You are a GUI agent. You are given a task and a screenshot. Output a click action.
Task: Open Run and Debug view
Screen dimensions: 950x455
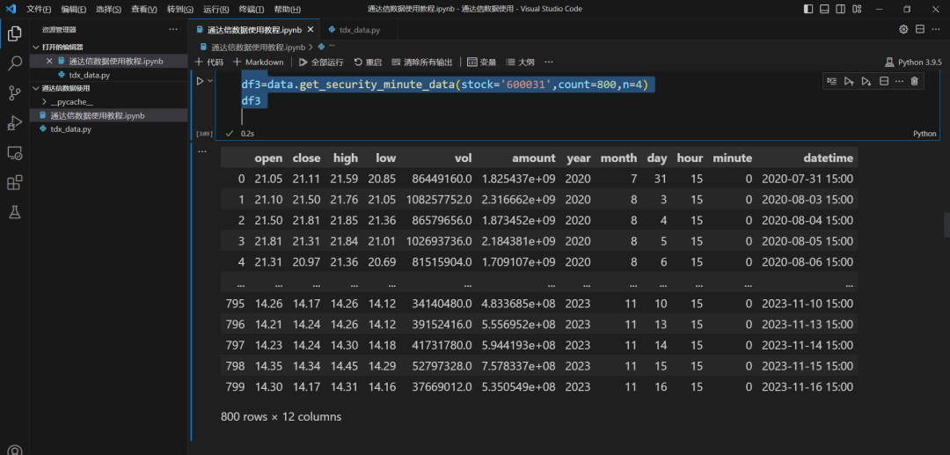[x=15, y=123]
